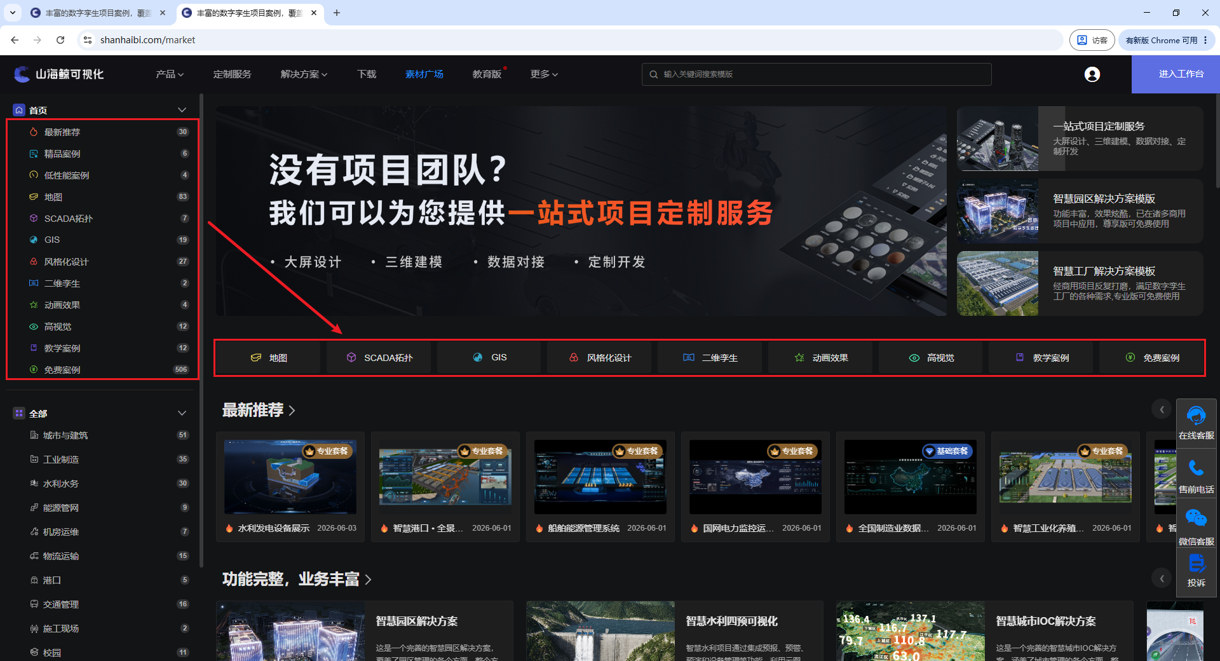Collapse the 首页 sidebar section chevron

pos(182,110)
